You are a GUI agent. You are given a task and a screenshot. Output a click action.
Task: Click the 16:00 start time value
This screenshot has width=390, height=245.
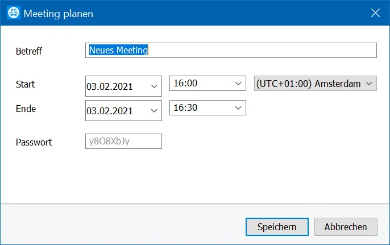(x=185, y=83)
